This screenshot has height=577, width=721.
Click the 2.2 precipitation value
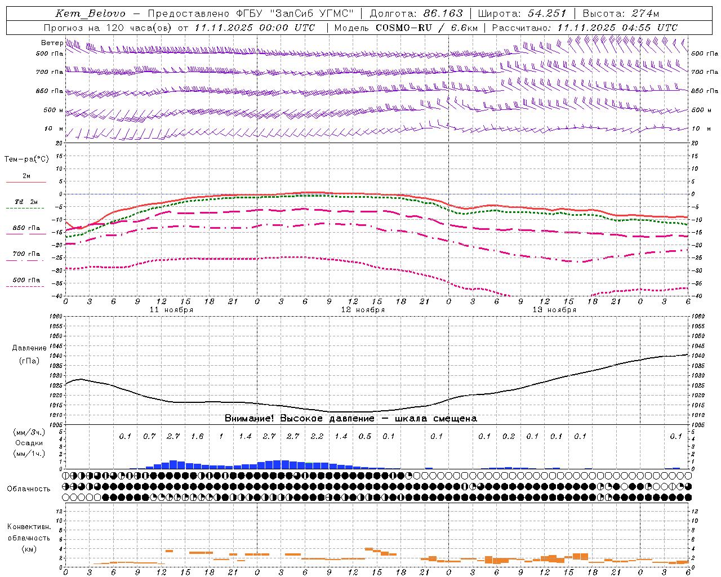pyautogui.click(x=317, y=437)
